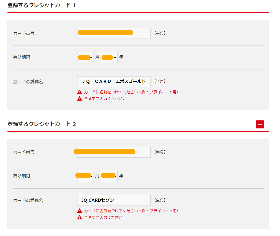Click warning icon beside card 2 name-required error

click(79, 211)
